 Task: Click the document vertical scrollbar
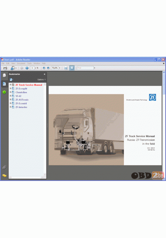pos(164,126)
